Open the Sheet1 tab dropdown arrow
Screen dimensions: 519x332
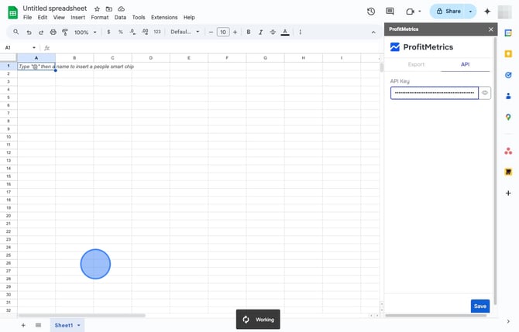(x=79, y=325)
